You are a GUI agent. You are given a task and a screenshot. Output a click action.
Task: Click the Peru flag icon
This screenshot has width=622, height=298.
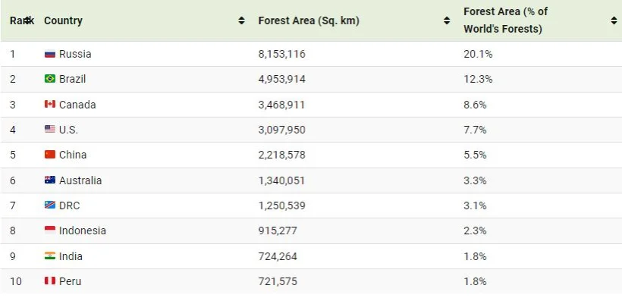[50, 281]
